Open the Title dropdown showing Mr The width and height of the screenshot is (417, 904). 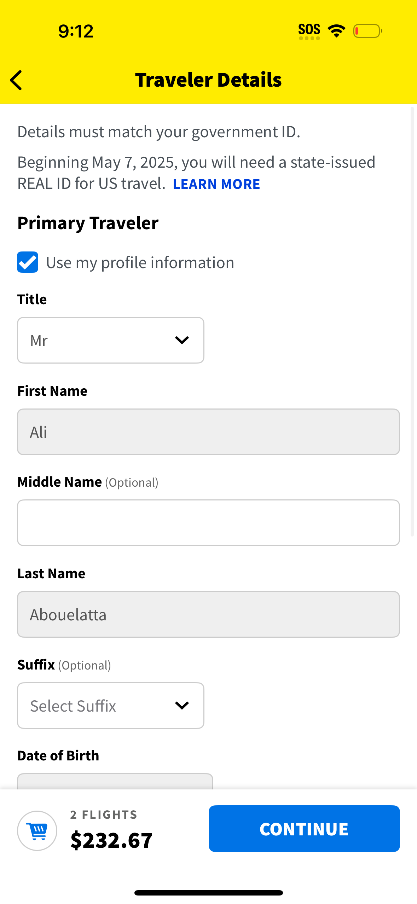point(110,340)
